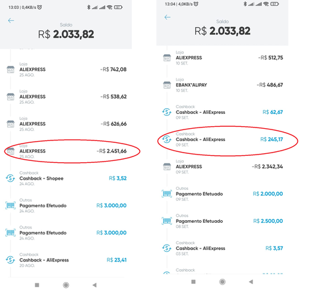Click store icon beside EBANX*ALIPAY entry

coord(167,85)
